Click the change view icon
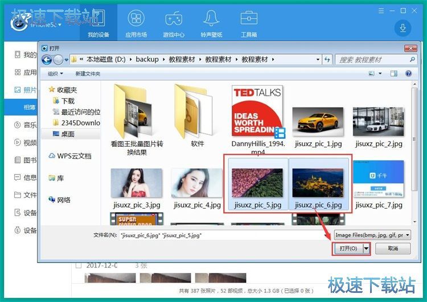This screenshot has width=427, height=302. coord(371,73)
